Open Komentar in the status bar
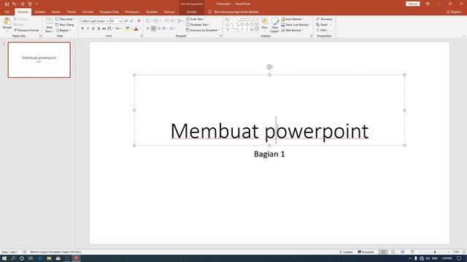This screenshot has height=262, width=467. (x=366, y=252)
